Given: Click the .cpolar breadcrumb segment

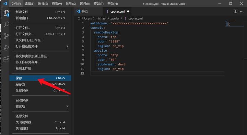Looking at the screenshot, I should click(115, 19).
